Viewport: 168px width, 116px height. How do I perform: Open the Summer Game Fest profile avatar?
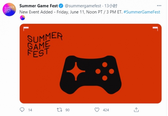[9, 9]
